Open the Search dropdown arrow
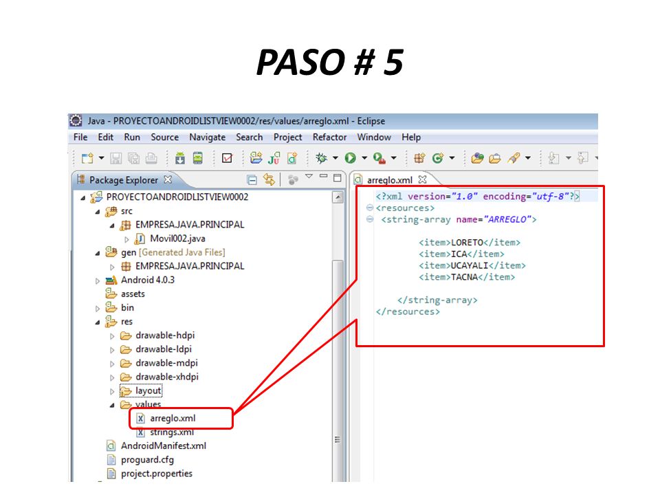This screenshot has width=660, height=495. coord(528,158)
